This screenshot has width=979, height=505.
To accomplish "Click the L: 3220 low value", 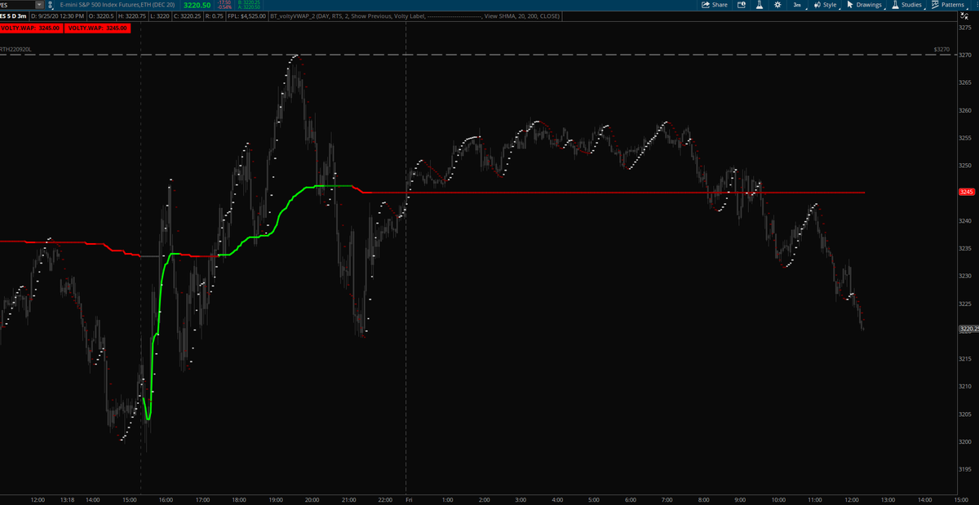I will point(159,16).
